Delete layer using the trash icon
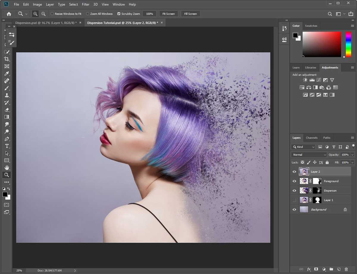Viewport: 357px width, 274px height. 346,269
